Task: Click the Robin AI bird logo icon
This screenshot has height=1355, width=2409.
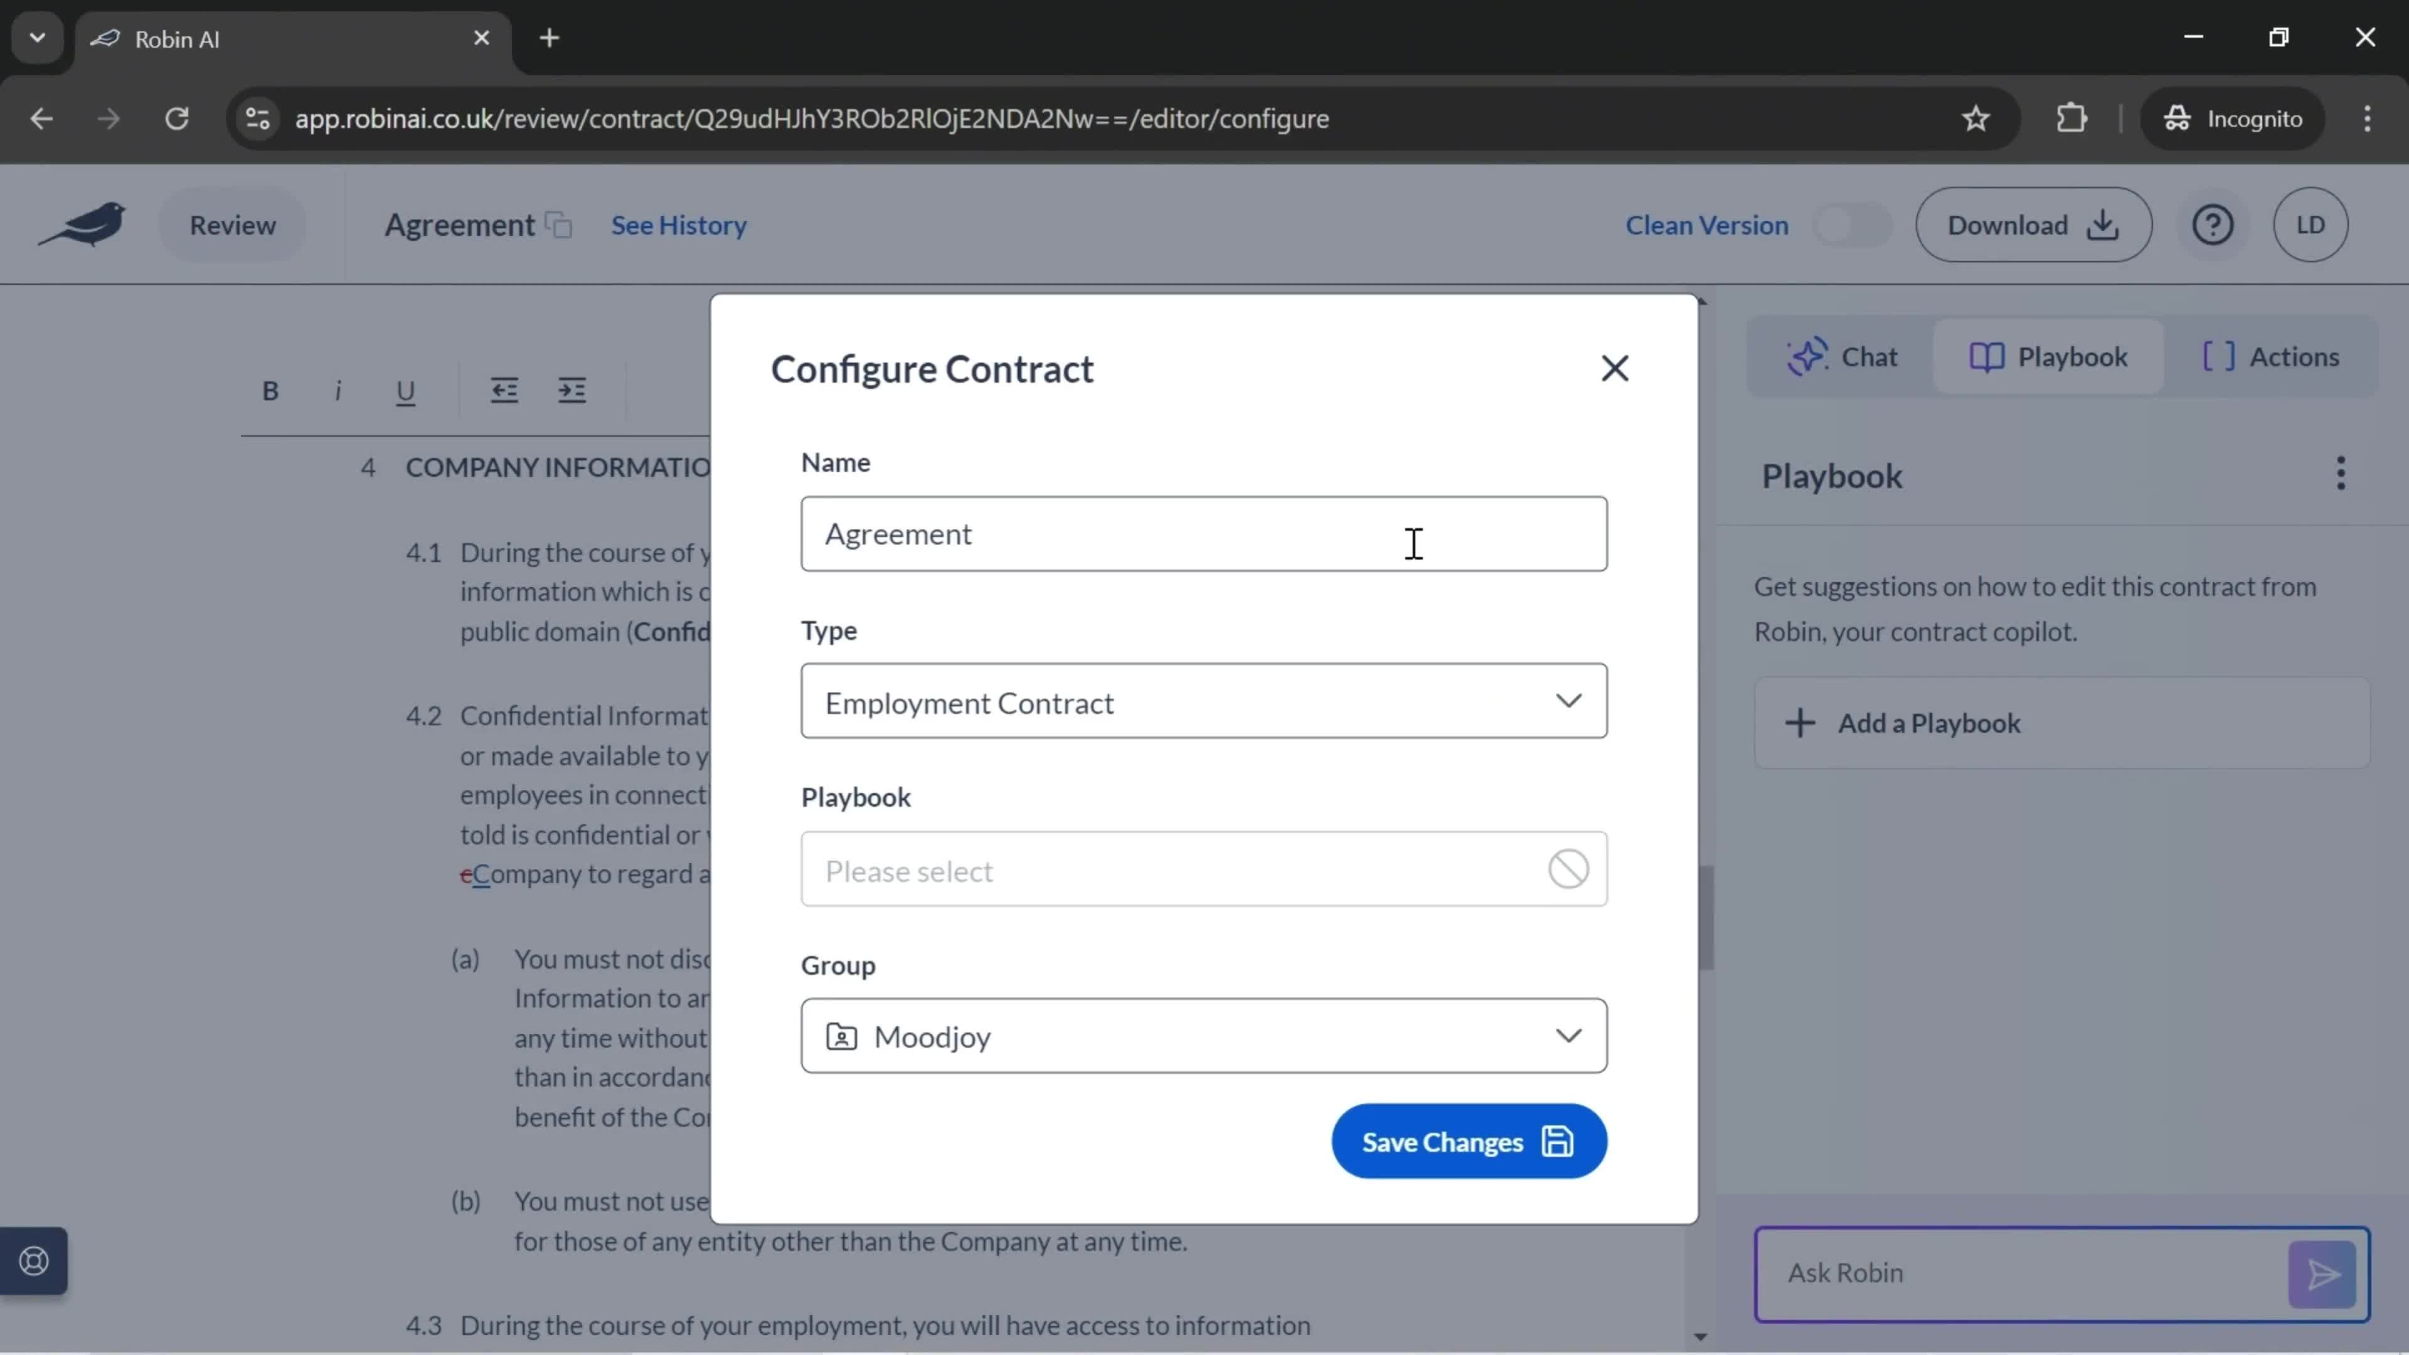Action: pos(83,223)
